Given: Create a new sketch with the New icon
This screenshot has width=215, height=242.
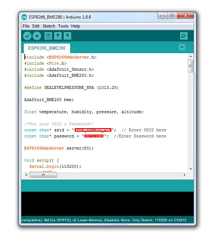Looking at the screenshot, I should point(48,36).
